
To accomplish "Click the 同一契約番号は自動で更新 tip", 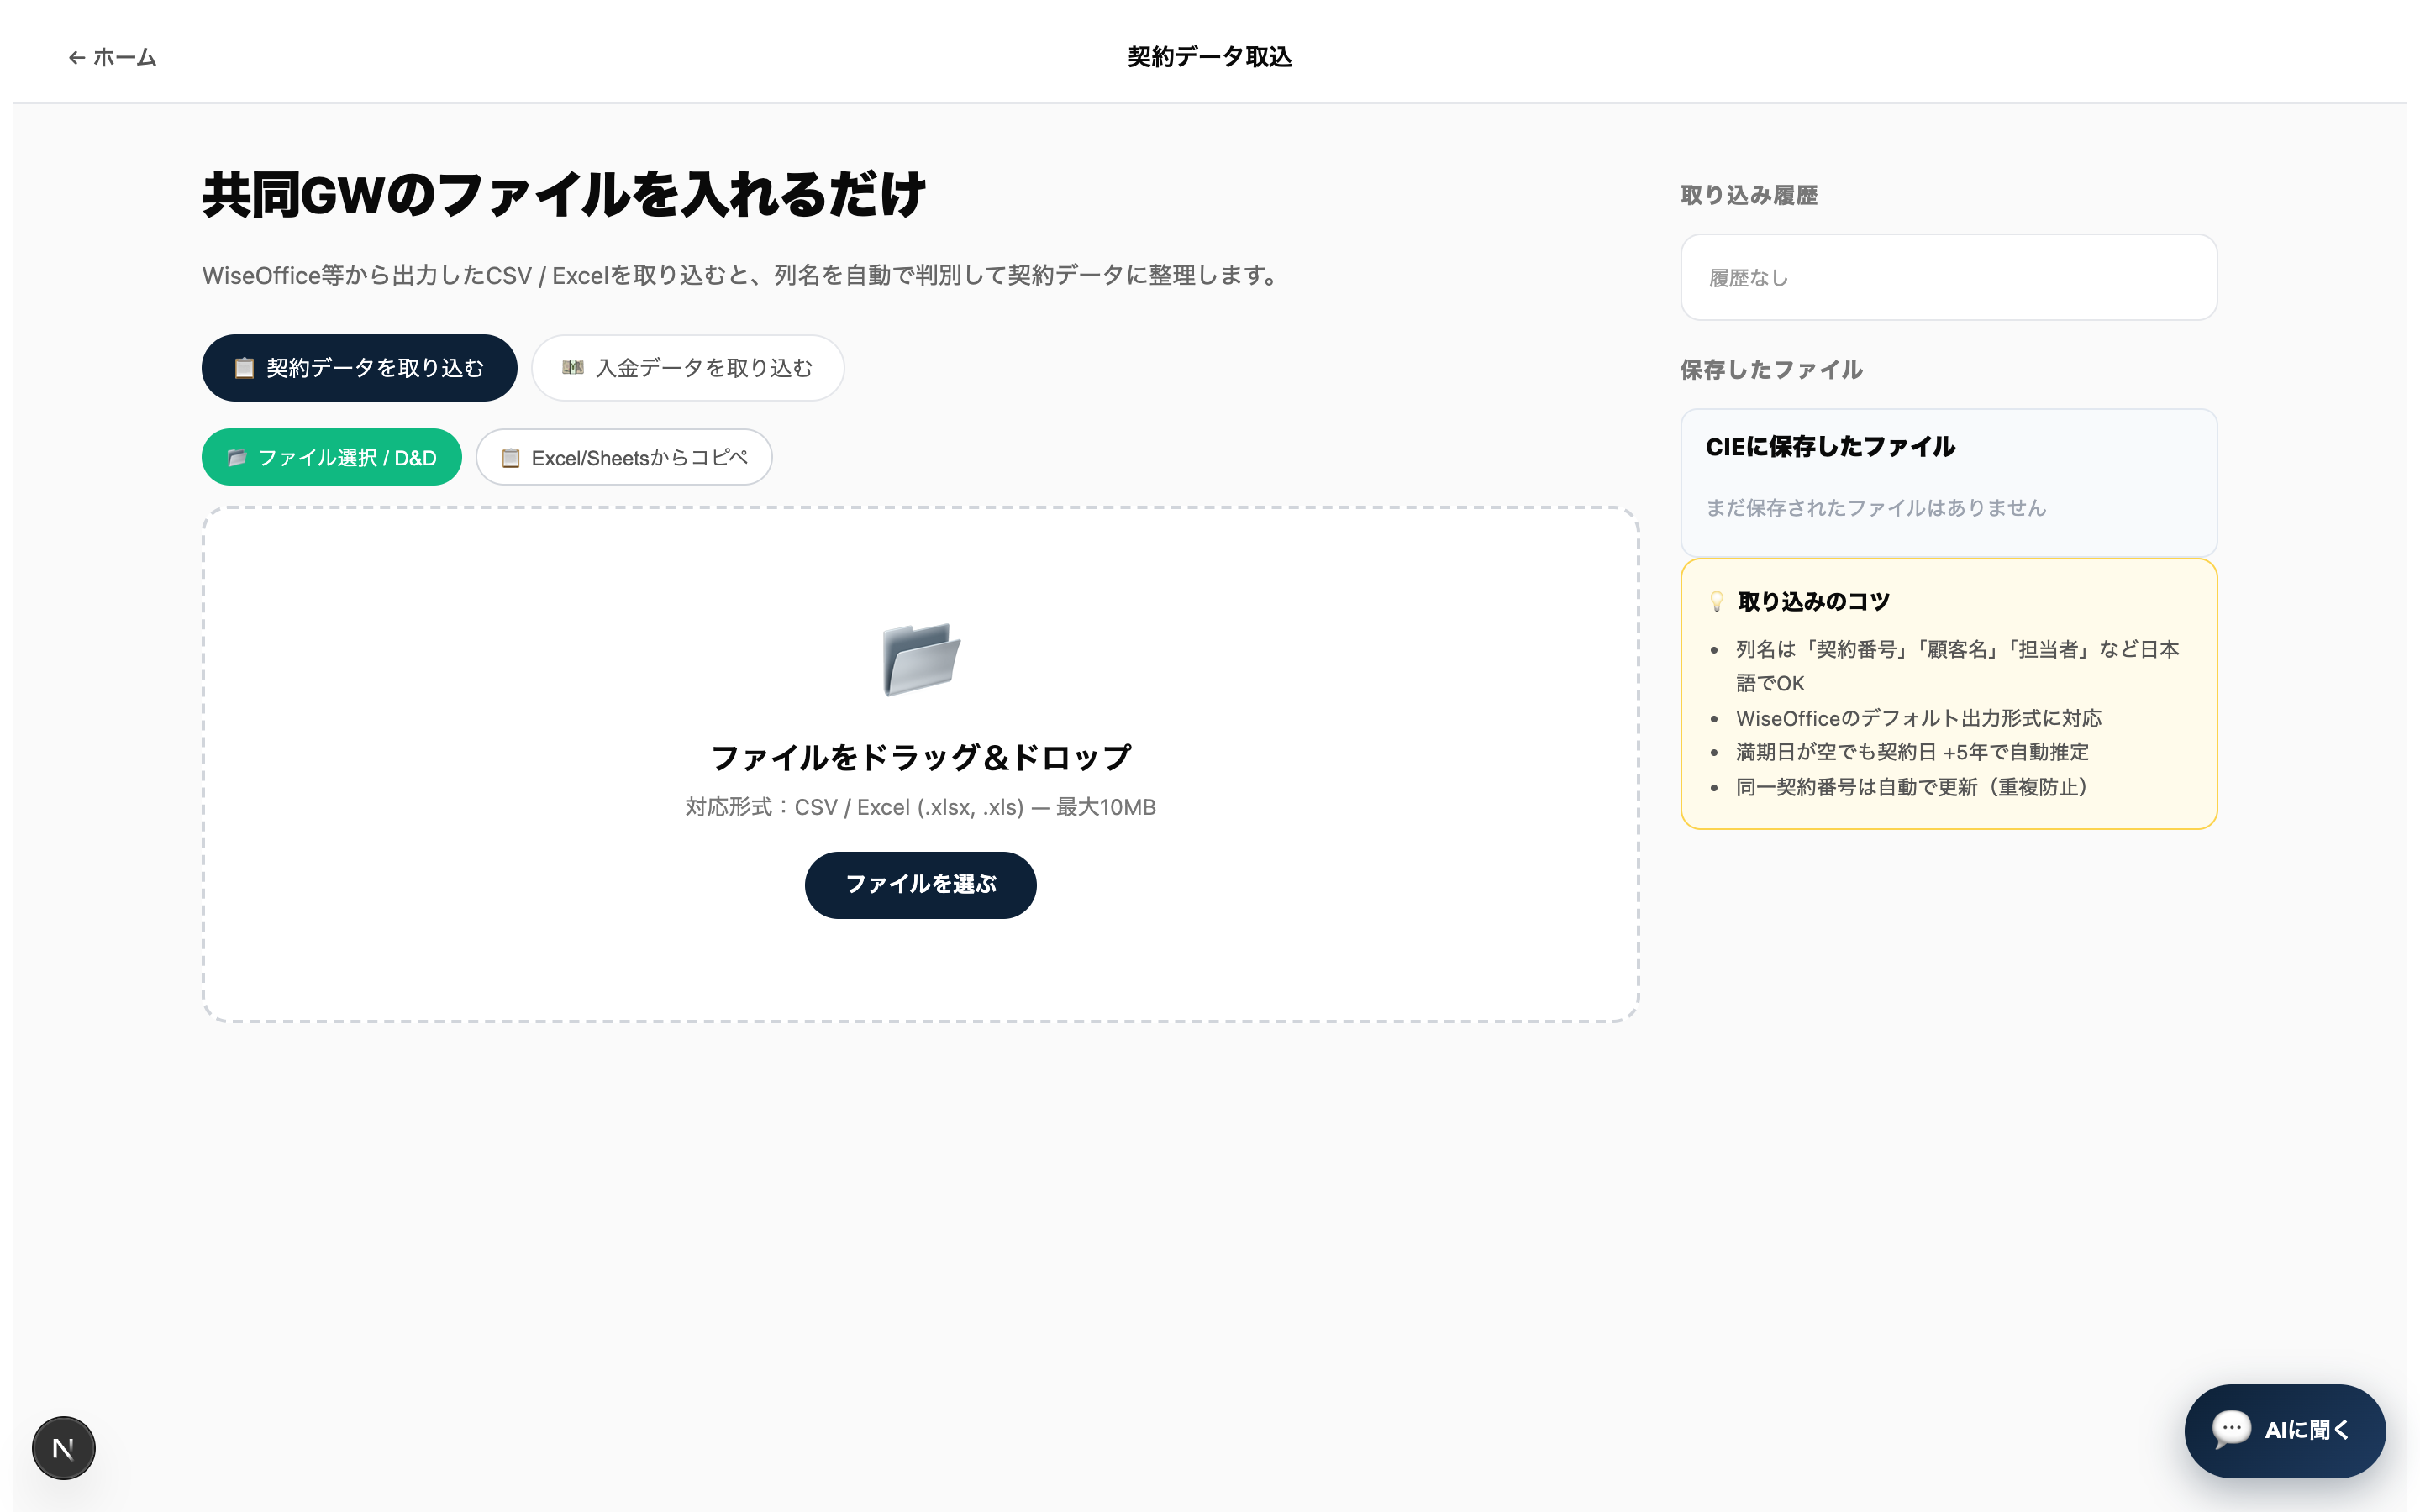I will 1911,787.
